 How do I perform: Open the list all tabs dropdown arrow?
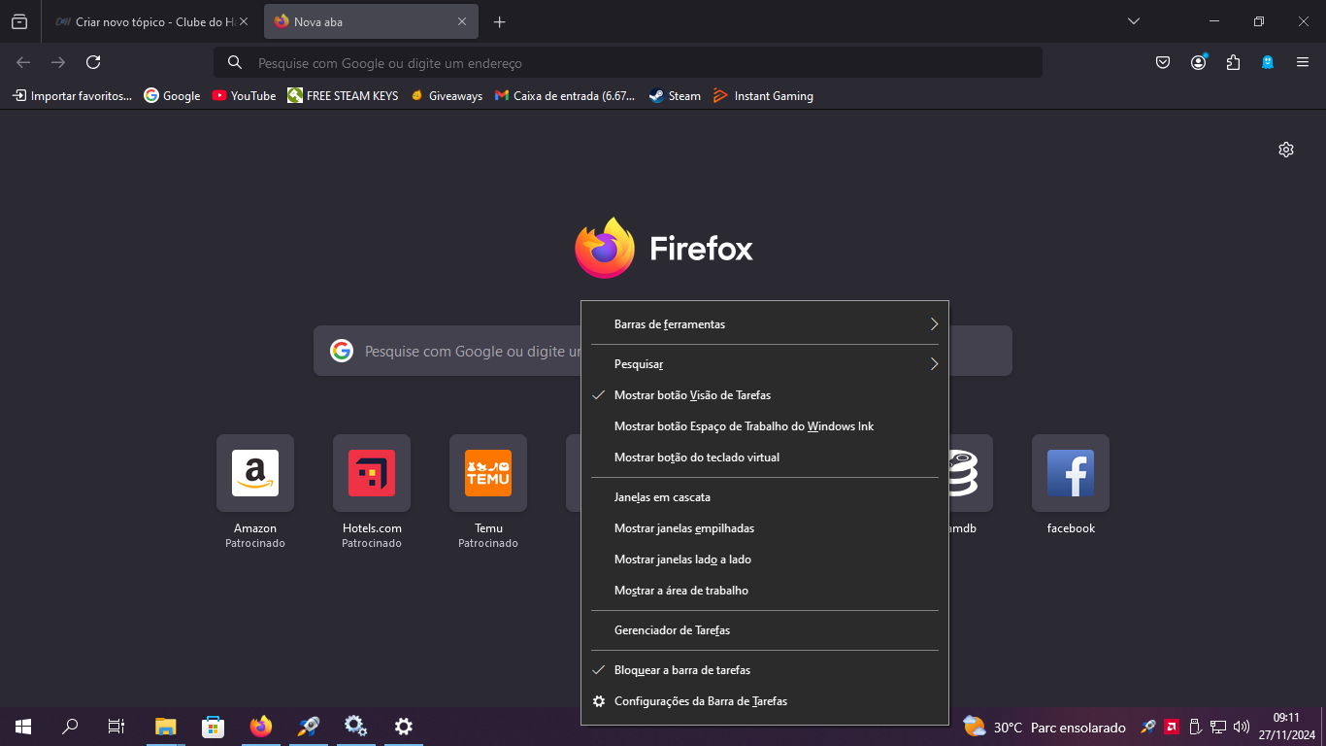[x=1133, y=21]
